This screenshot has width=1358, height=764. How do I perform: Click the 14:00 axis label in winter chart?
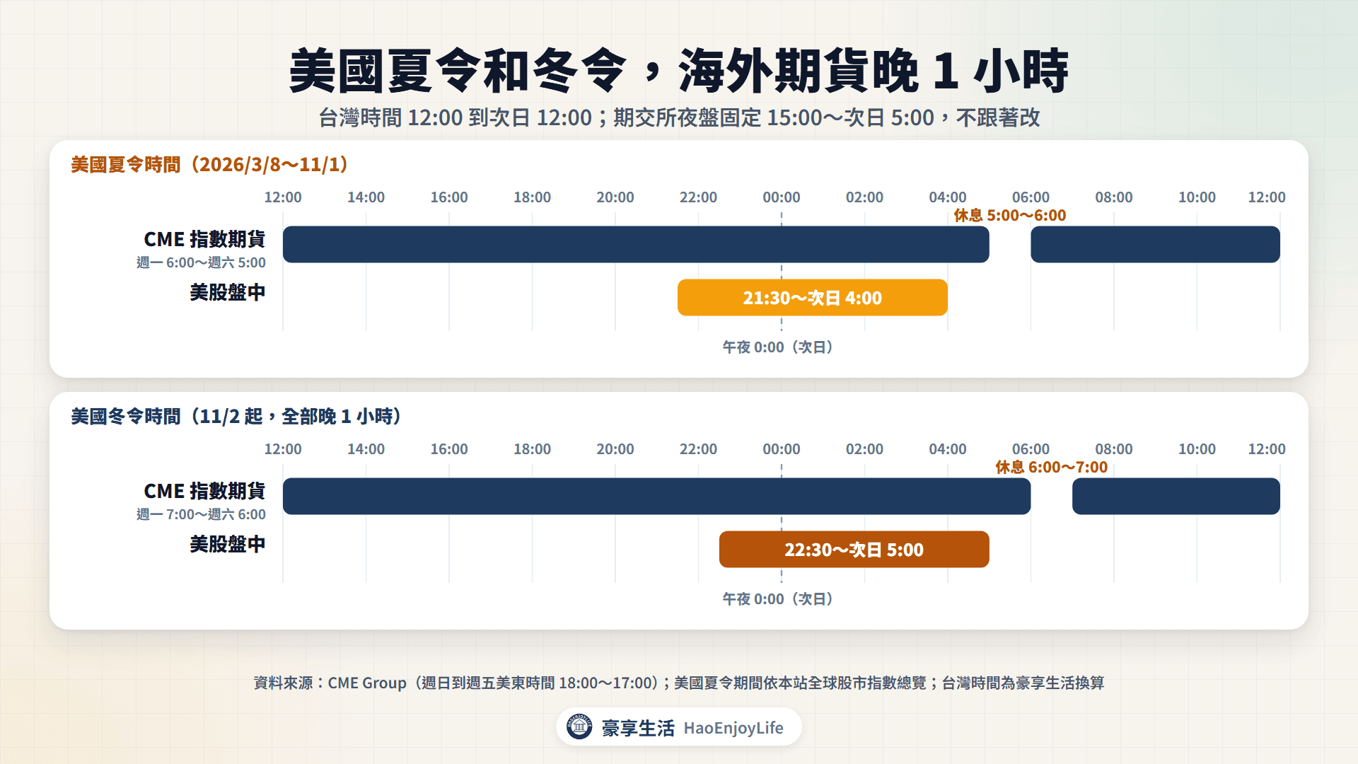[366, 449]
